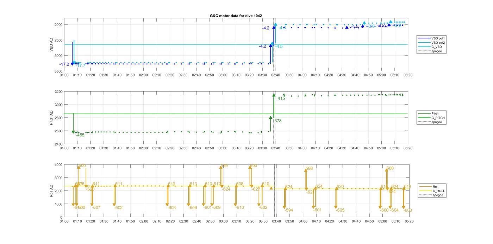Click the "608" label in the Roll plot
Viewport: 493px width, 244px height.
pos(240,184)
